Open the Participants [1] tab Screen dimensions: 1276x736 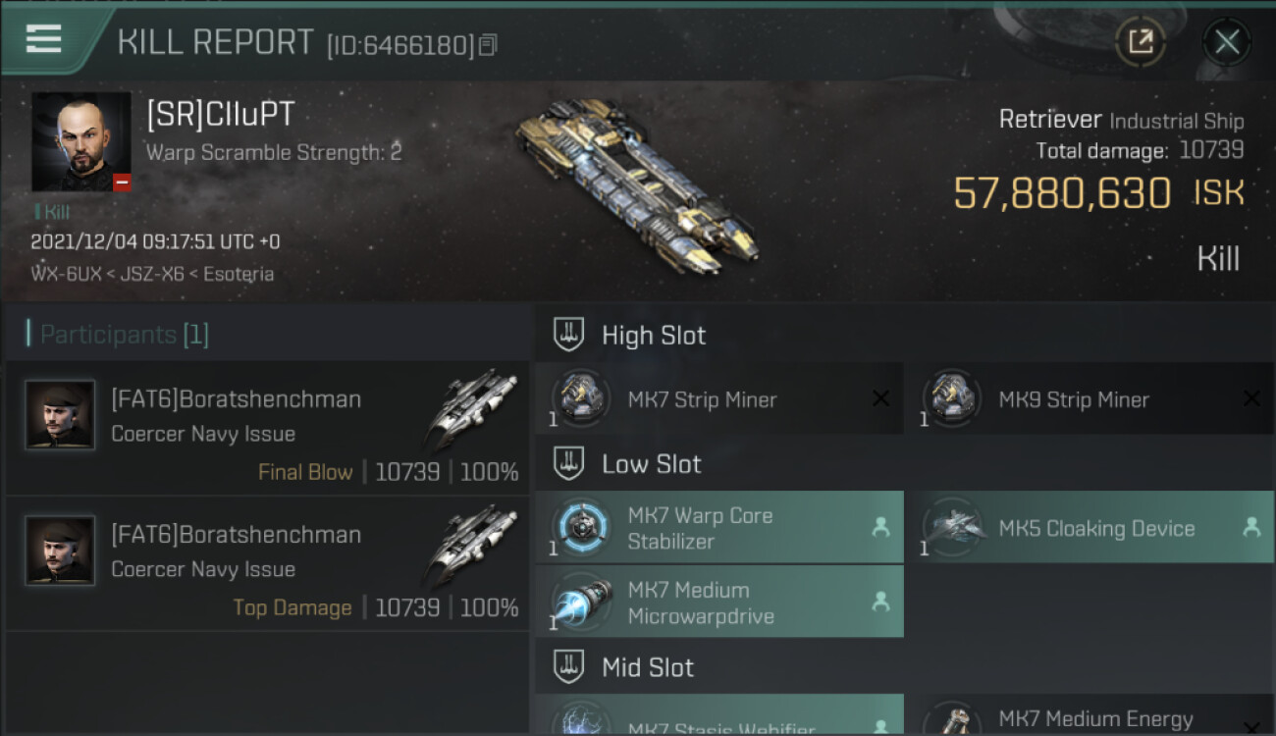[124, 335]
